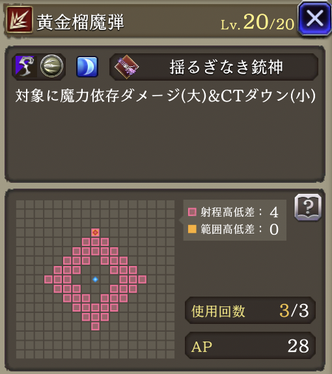This screenshot has height=374, width=332.
Task: Tap the skill name 黄金榴魔弾 title
Action: [x=81, y=22]
